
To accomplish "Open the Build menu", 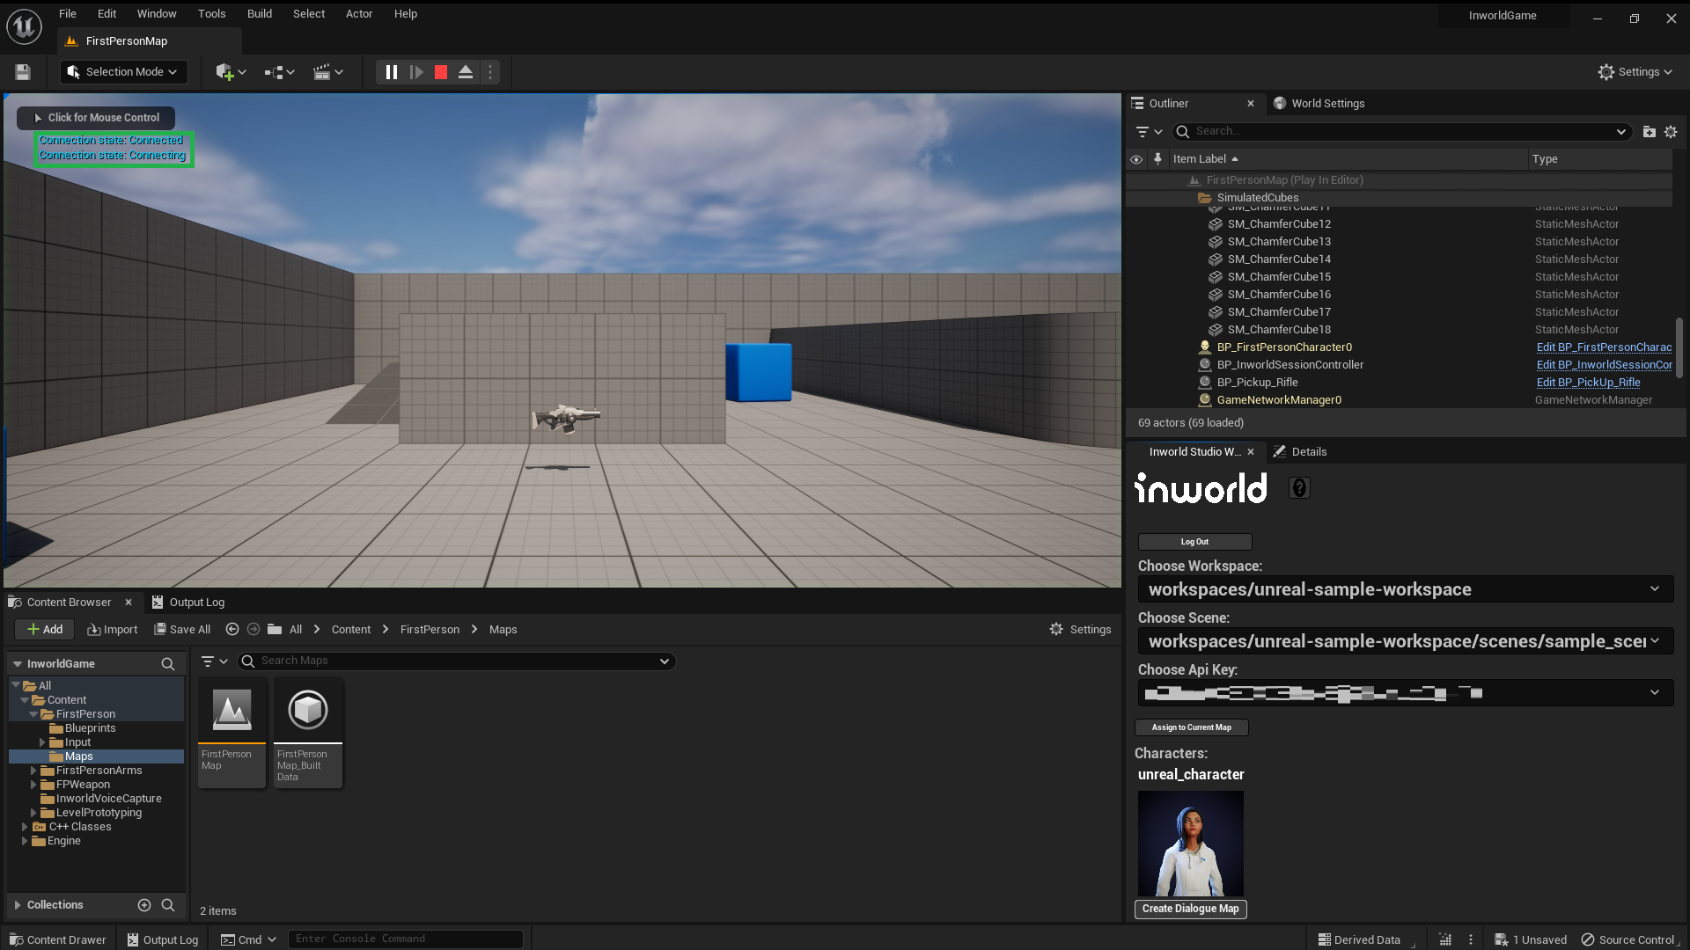I will 259,14.
